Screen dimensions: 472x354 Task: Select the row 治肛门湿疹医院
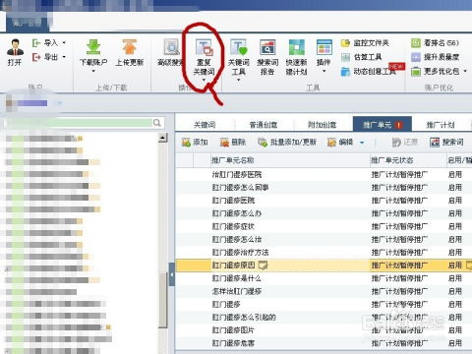click(324, 175)
